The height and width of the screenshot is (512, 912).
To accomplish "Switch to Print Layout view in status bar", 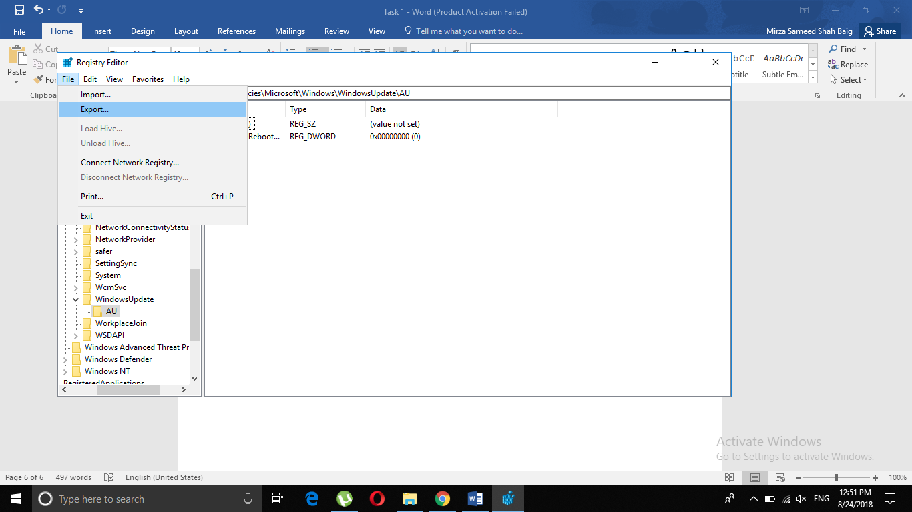I will 754,478.
